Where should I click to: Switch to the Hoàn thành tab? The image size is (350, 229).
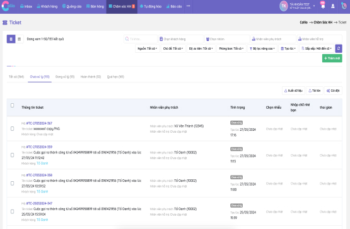click(91, 77)
